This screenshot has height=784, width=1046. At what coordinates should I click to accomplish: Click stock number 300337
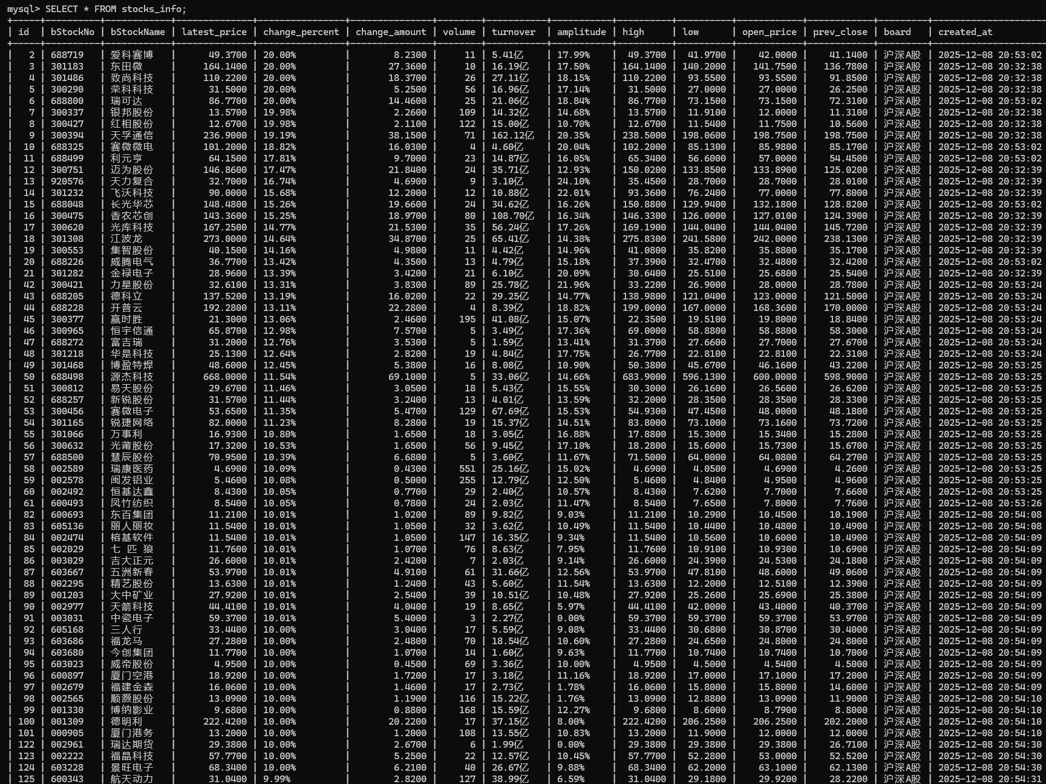[67, 113]
